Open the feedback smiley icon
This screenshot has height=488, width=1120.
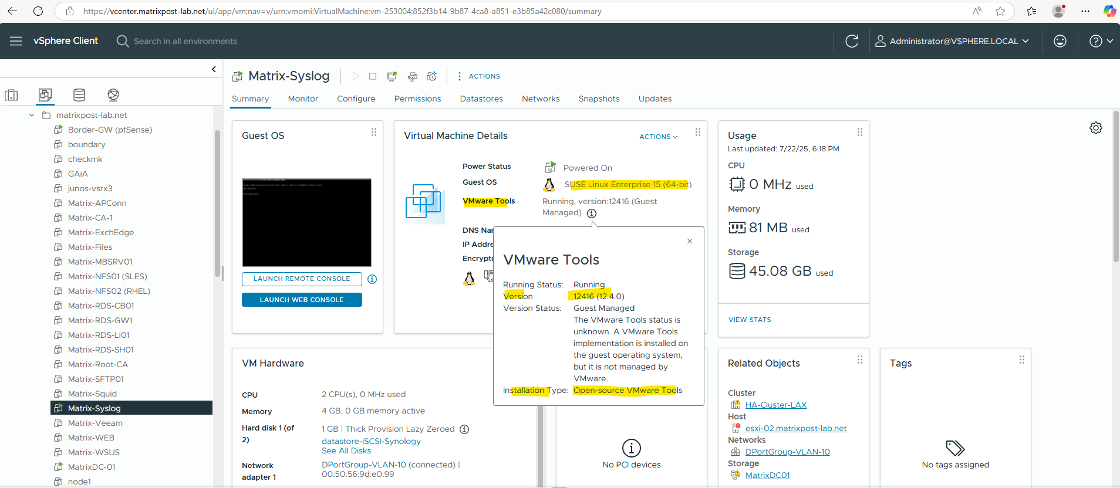(x=1060, y=41)
